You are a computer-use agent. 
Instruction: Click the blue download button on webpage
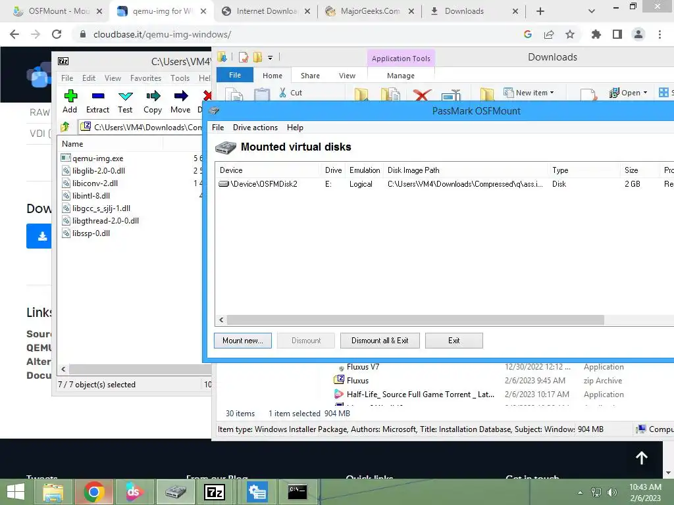39,236
